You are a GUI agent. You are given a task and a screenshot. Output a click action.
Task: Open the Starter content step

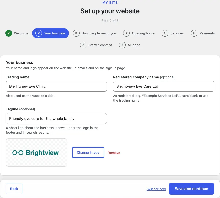(x=96, y=45)
